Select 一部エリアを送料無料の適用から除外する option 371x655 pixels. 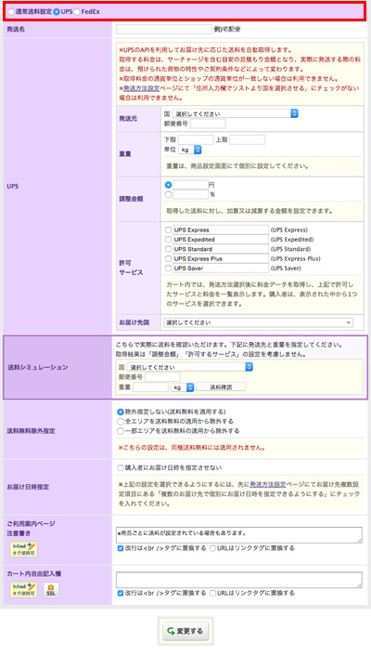tap(121, 431)
